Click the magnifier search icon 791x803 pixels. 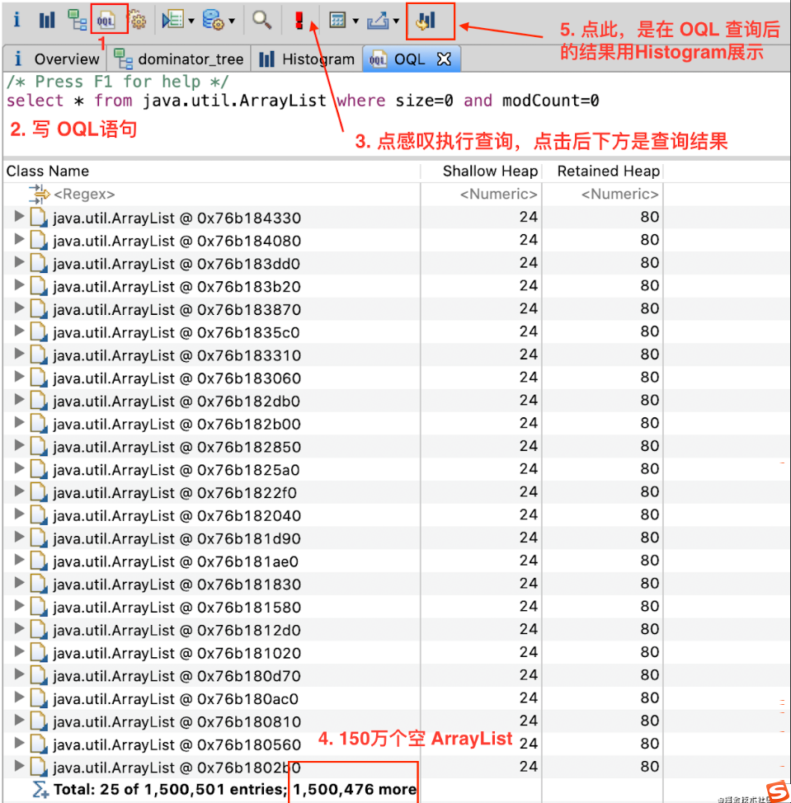click(x=262, y=21)
